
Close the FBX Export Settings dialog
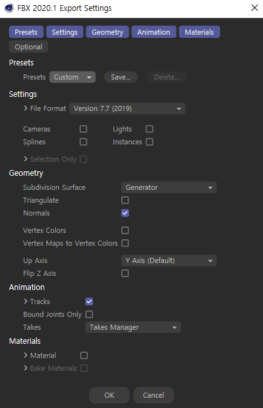pyautogui.click(x=255, y=8)
